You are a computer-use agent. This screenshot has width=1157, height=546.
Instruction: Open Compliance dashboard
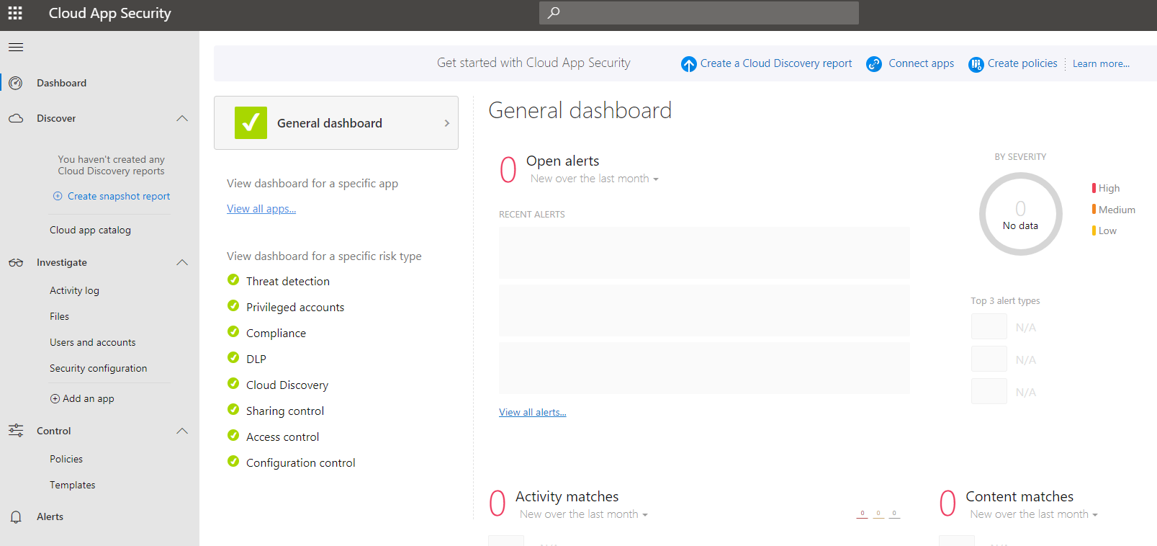tap(276, 334)
